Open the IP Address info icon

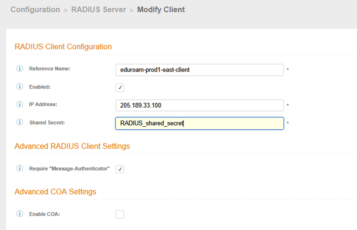20,104
